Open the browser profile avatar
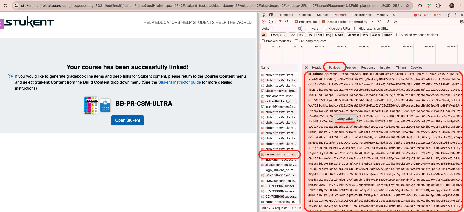This screenshot has width=464, height=212. pyautogui.click(x=452, y=5)
